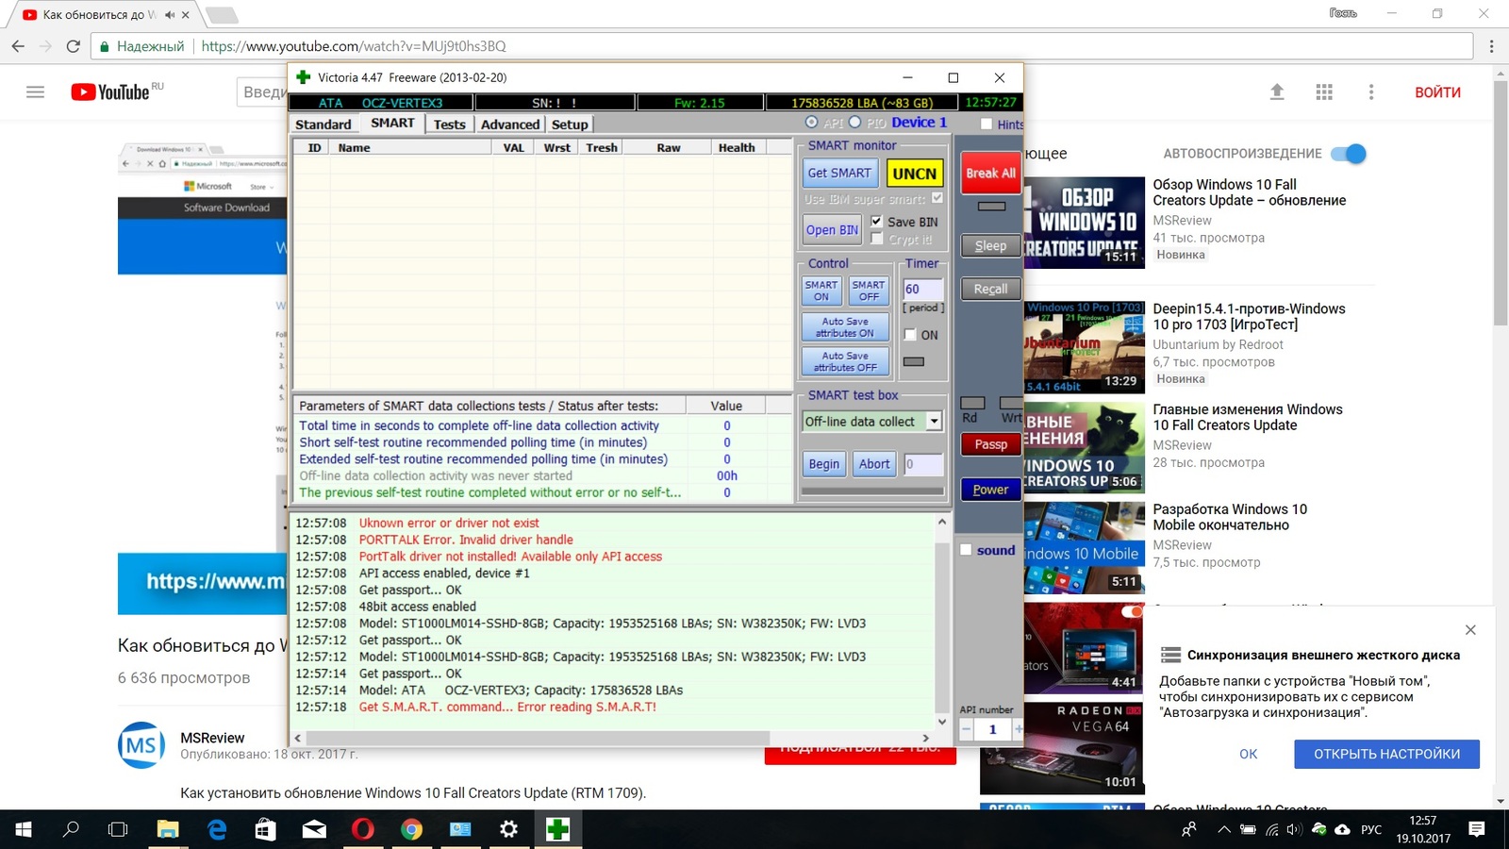
Task: Toggle Save BIN checkbox
Action: [x=876, y=222]
